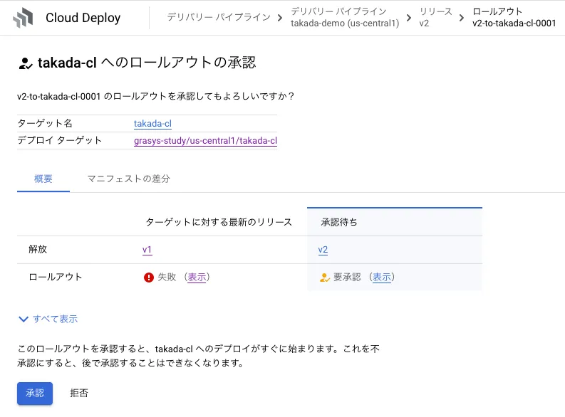Image resolution: width=565 pixels, height=417 pixels.
Task: Switch to the 概要 tab
Action: tap(43, 179)
